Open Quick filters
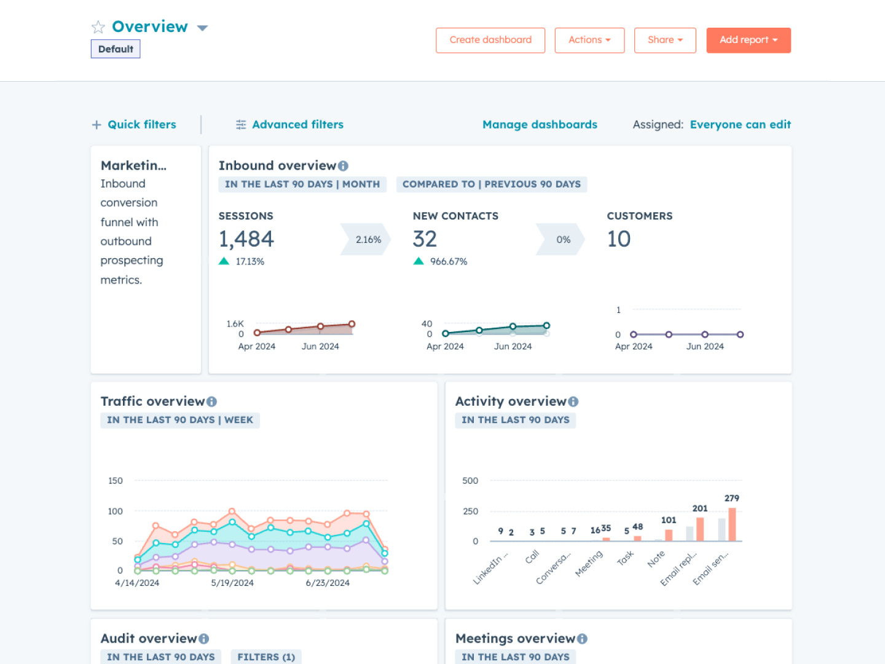885x664 pixels. (142, 125)
